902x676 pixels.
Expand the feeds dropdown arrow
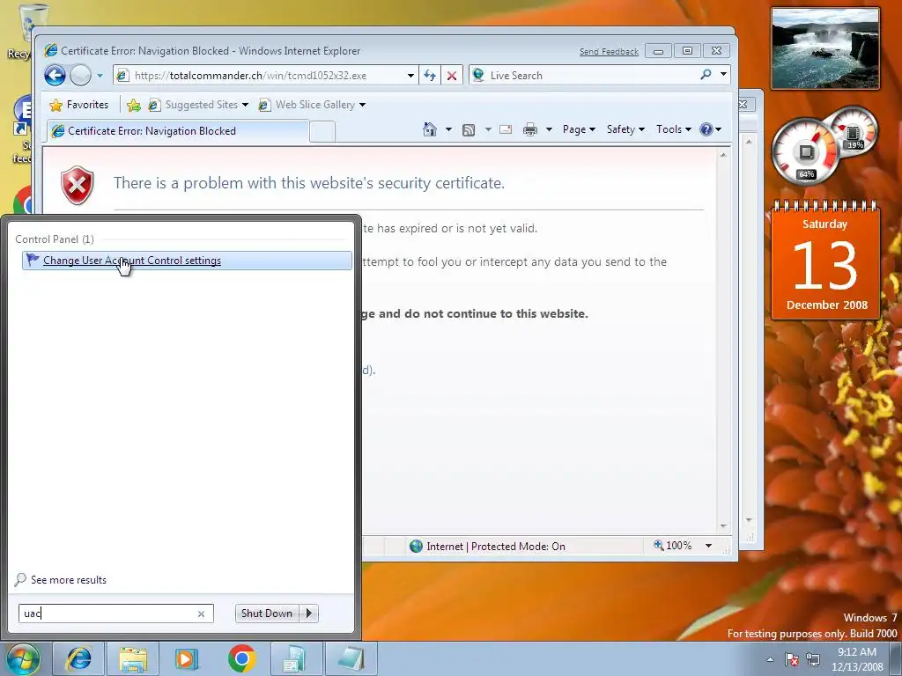pos(488,129)
